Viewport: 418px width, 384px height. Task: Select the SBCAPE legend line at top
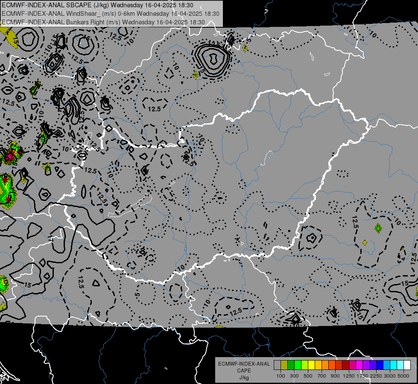click(98, 5)
